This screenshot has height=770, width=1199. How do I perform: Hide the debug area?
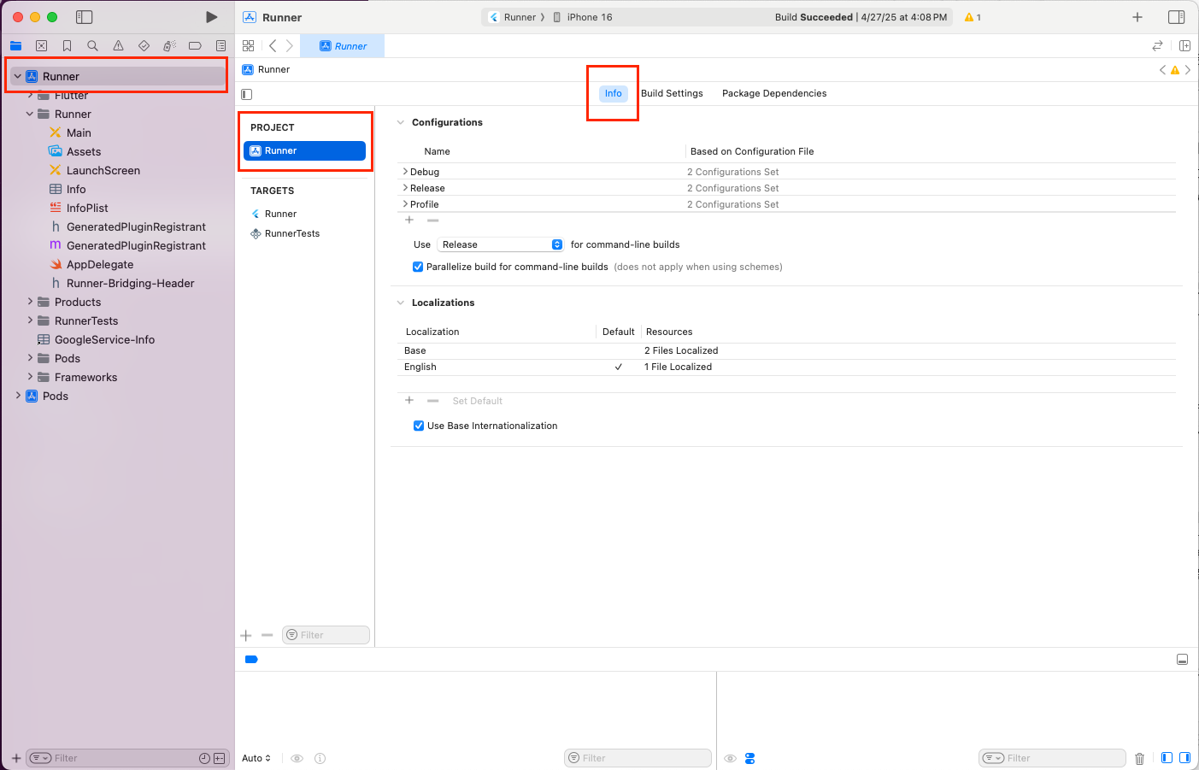coord(1182,659)
